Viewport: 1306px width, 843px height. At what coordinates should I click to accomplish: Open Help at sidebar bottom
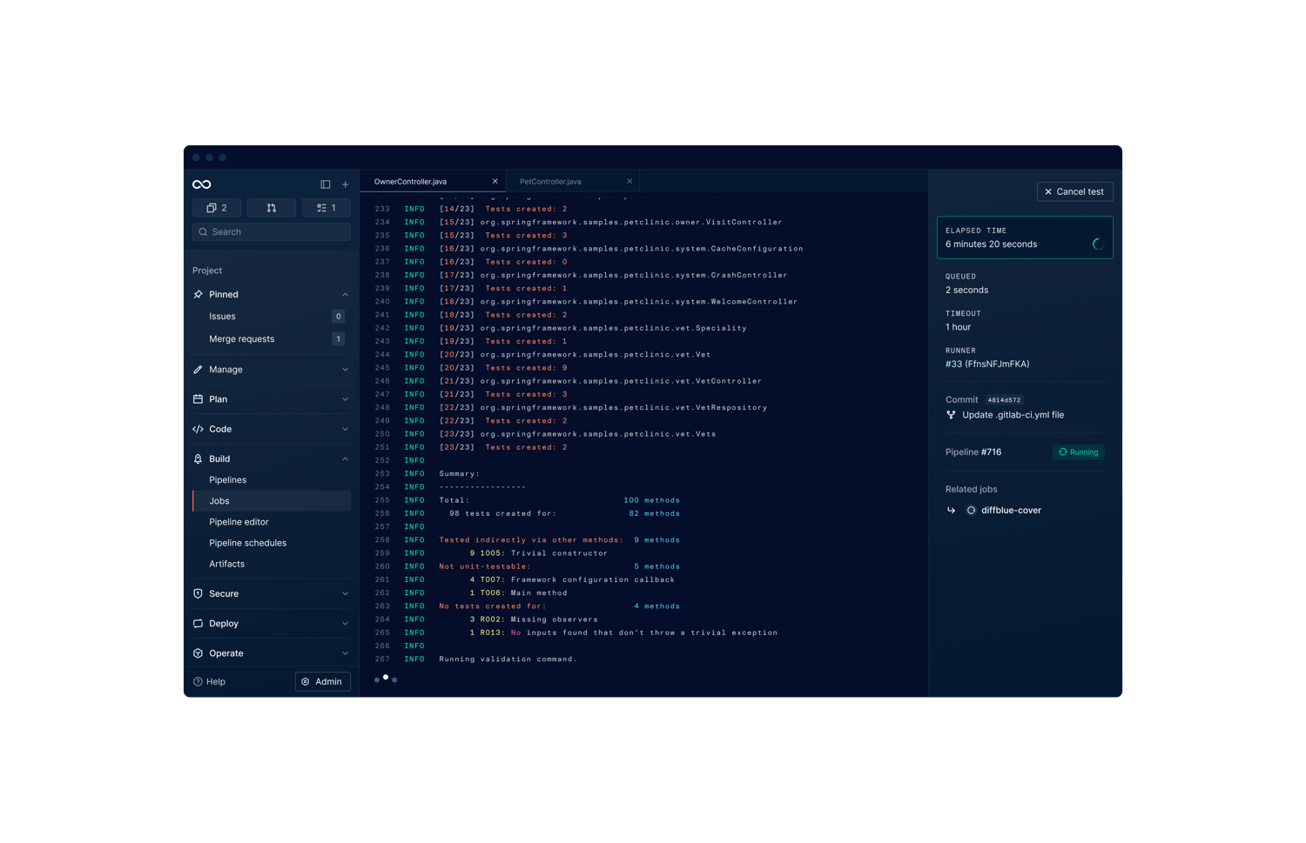click(x=210, y=682)
